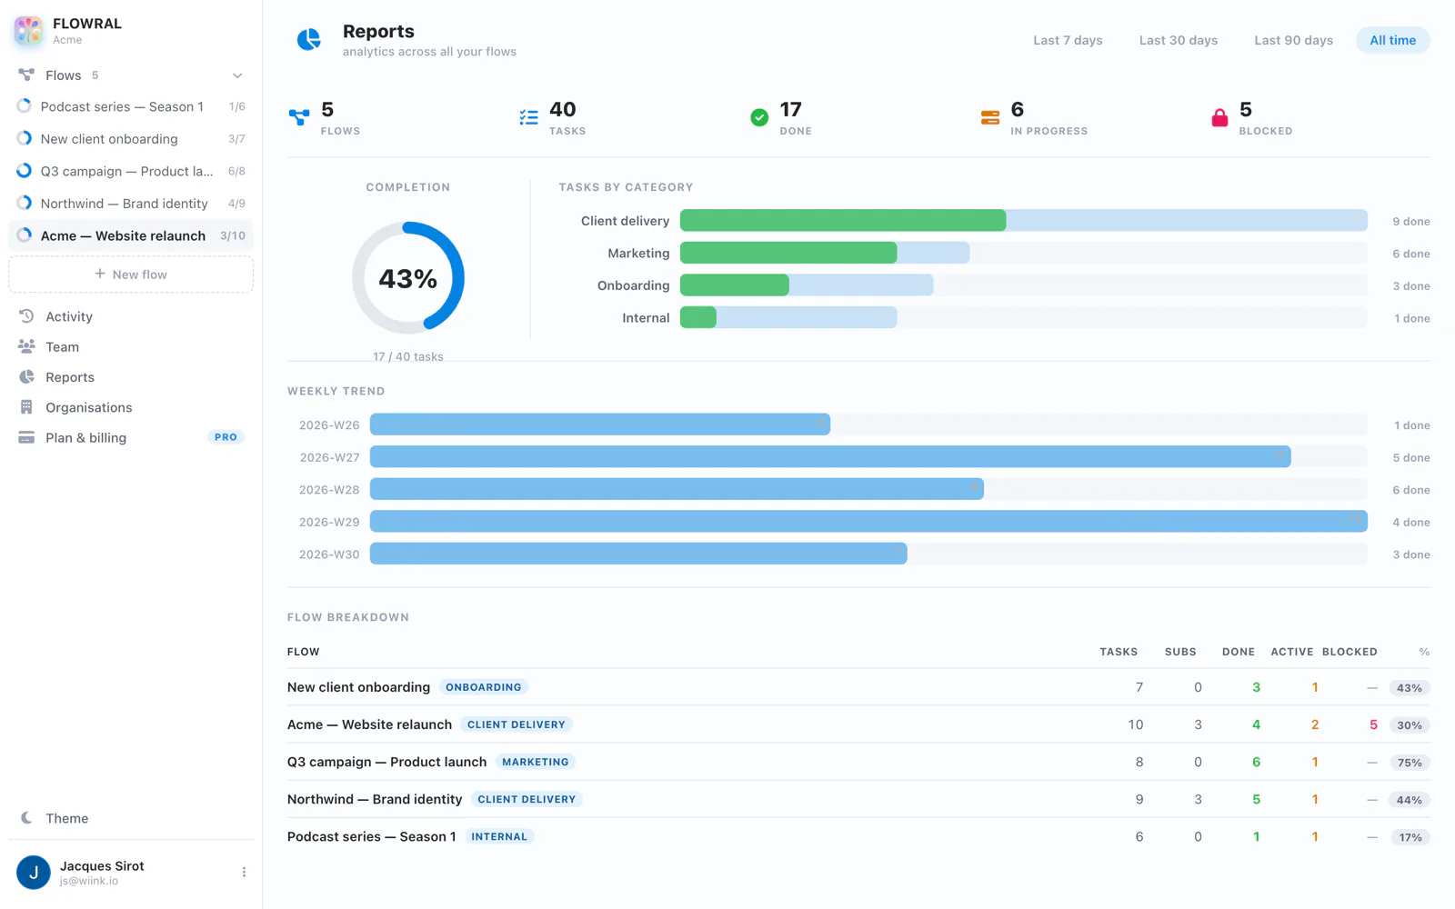Click the 2026-W29 trend bar

pyautogui.click(x=868, y=522)
